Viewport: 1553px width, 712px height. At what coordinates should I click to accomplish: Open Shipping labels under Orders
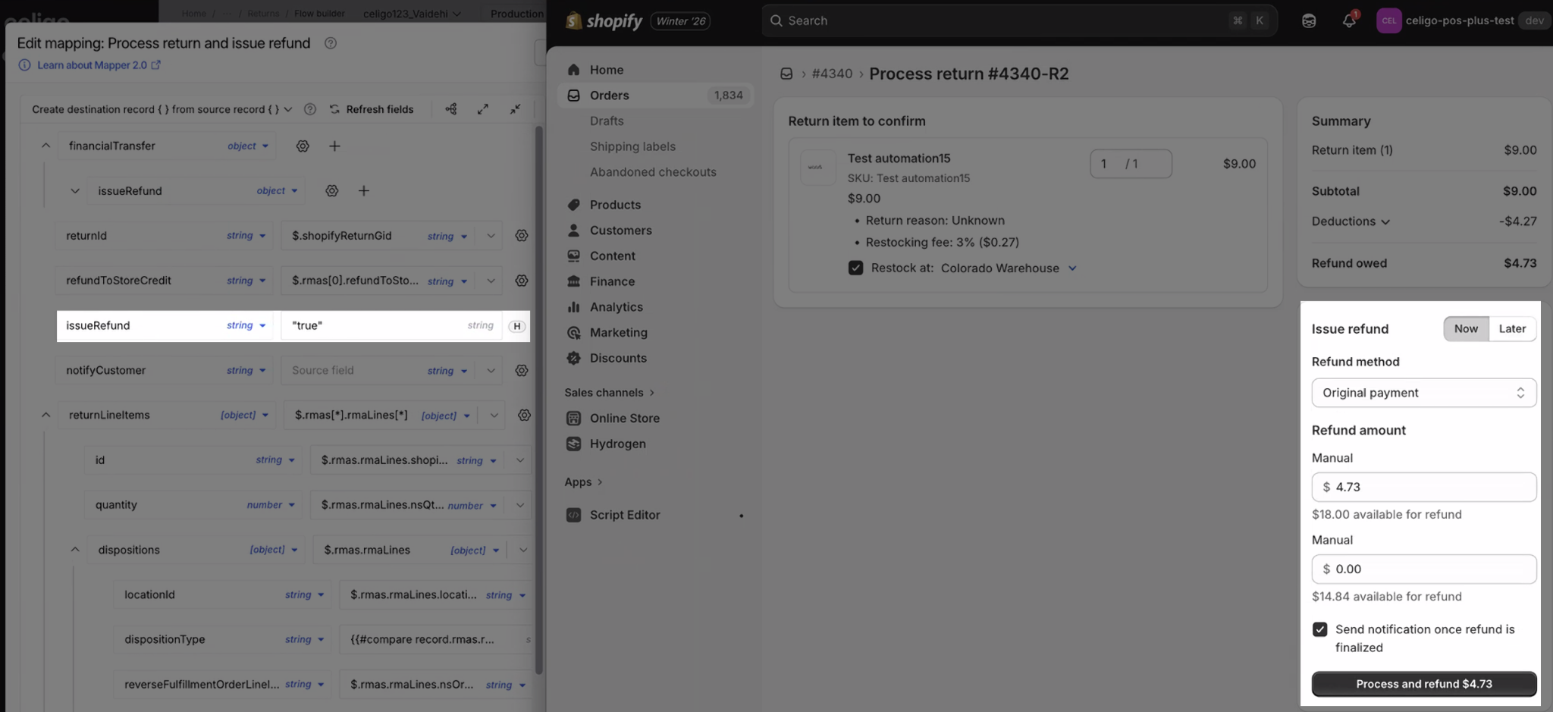tap(632, 147)
